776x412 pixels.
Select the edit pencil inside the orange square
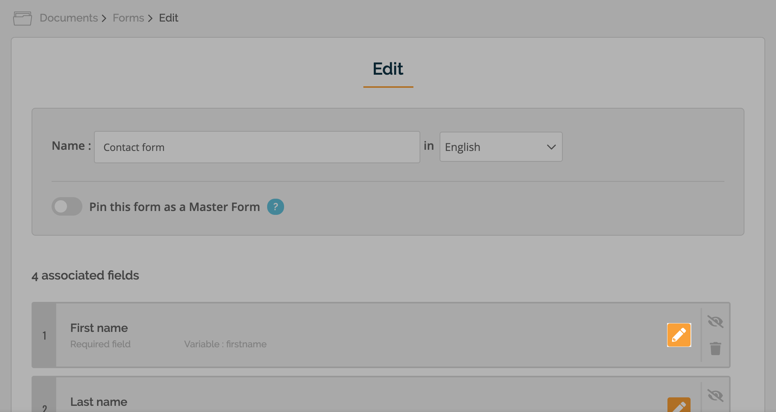tap(679, 335)
